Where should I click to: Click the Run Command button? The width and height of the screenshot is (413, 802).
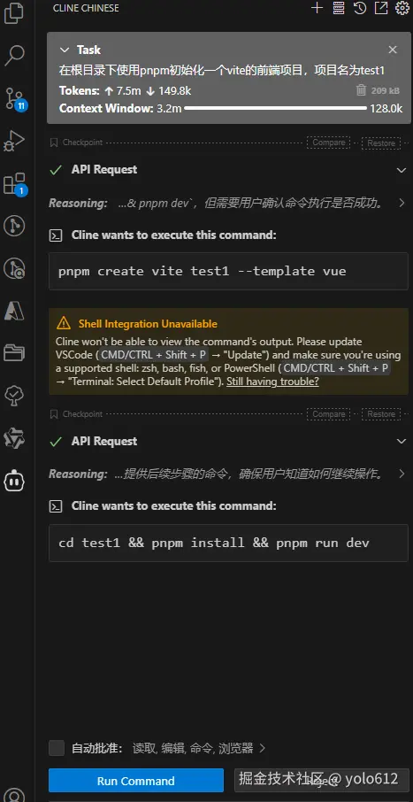click(x=136, y=781)
